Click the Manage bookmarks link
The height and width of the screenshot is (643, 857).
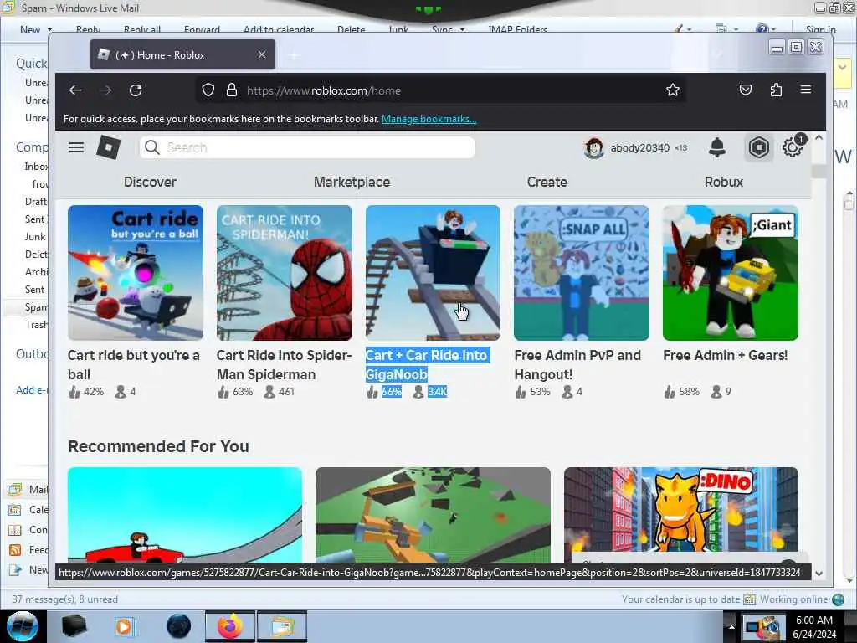[429, 119]
